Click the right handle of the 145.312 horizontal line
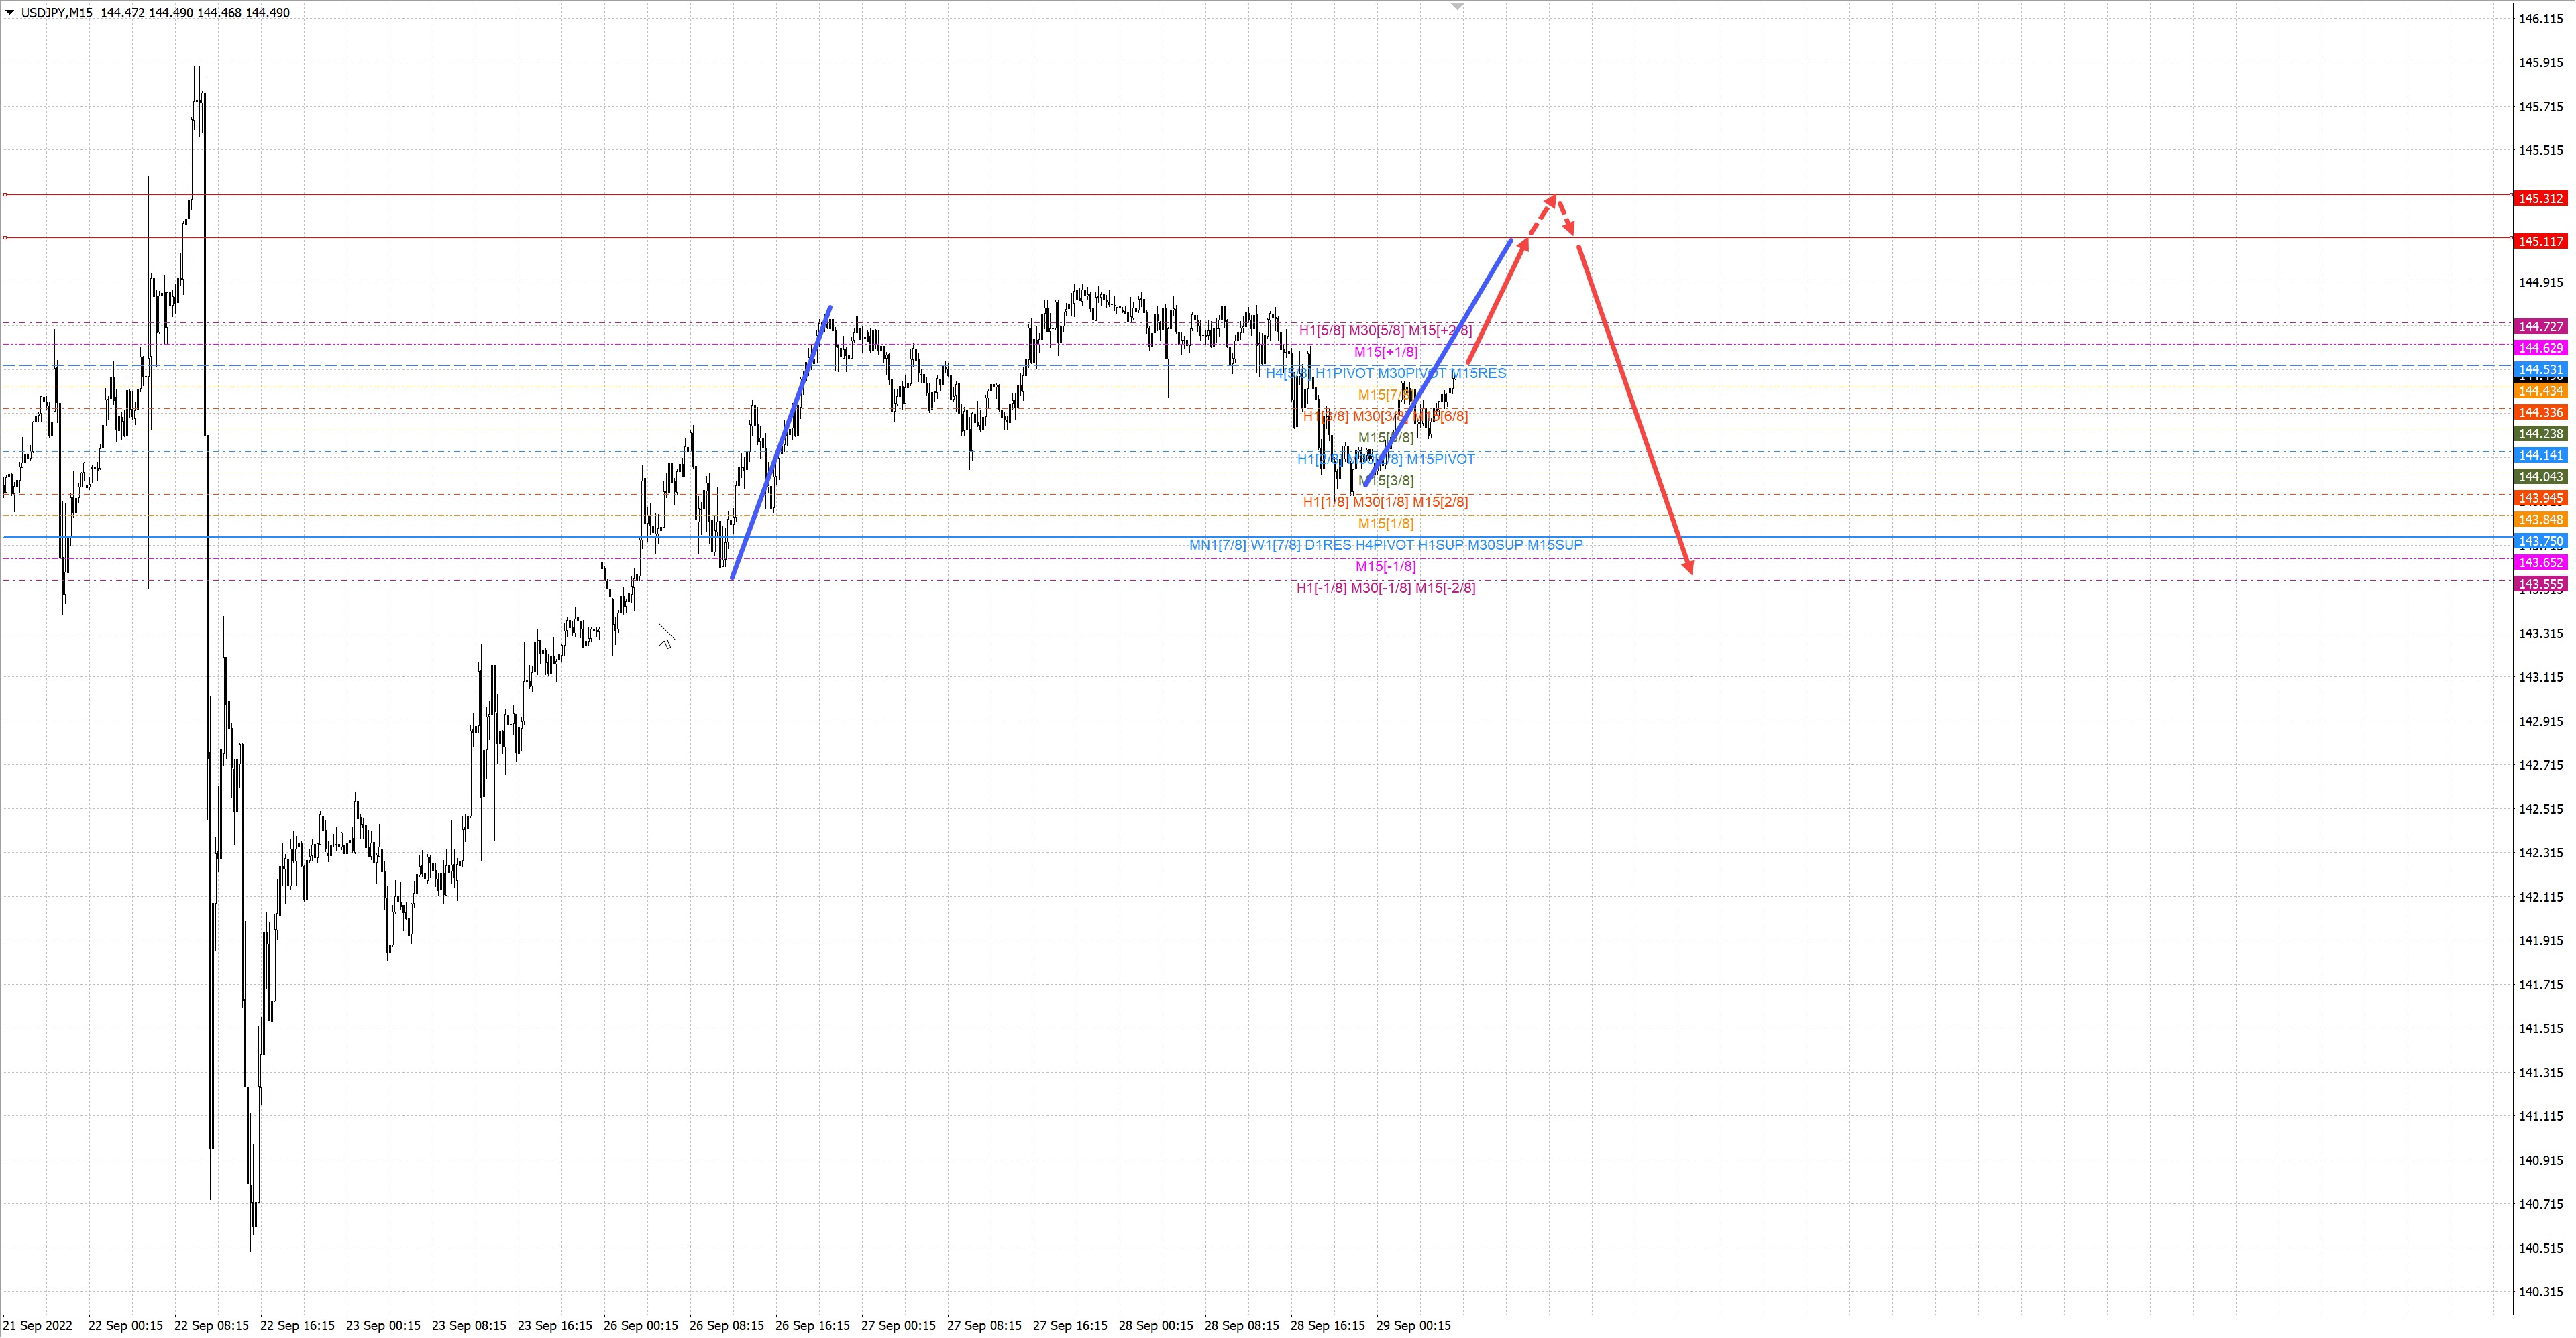Image resolution: width=2576 pixels, height=1338 pixels. click(2512, 195)
